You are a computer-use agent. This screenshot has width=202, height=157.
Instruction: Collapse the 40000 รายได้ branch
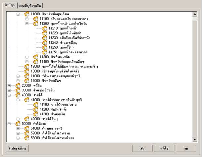(9, 95)
